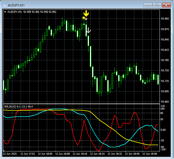Viewport: 174px width, 159px height.
Task: Click the R(9,26,52) indicator label
Action: [10, 107]
